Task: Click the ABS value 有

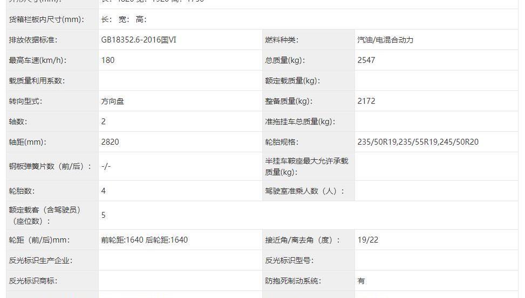Action: [x=361, y=281]
